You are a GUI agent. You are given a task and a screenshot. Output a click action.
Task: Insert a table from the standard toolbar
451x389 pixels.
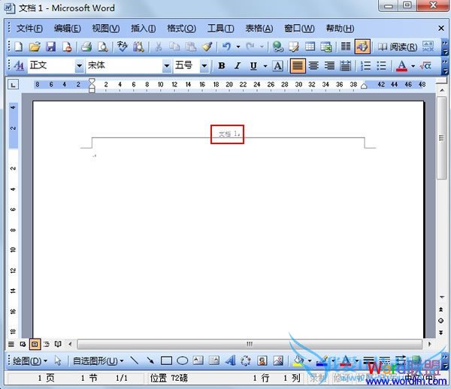(x=310, y=47)
